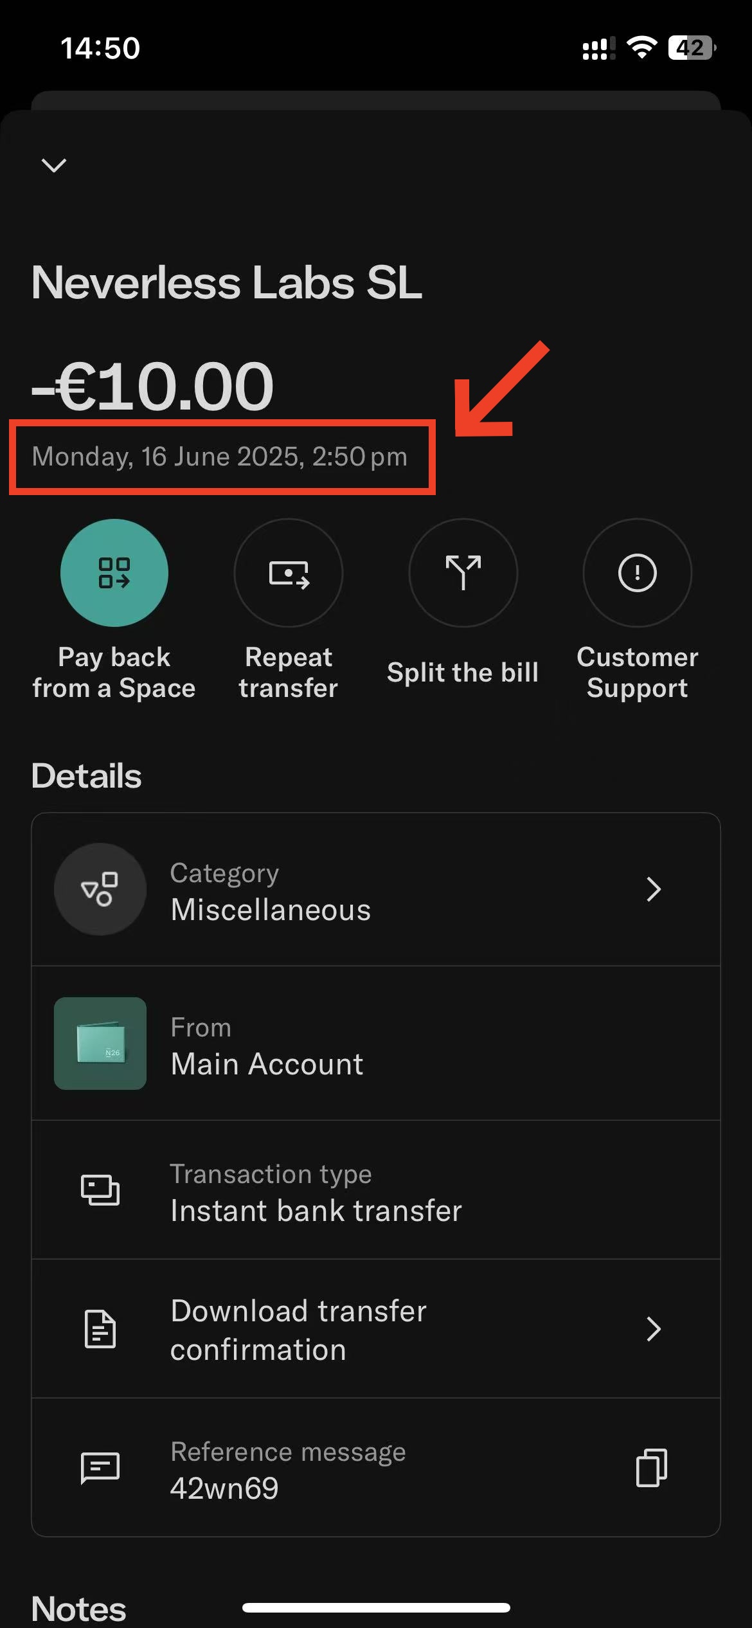The width and height of the screenshot is (752, 1628).
Task: Tap the battery indicator showing 42
Action: coord(692,48)
